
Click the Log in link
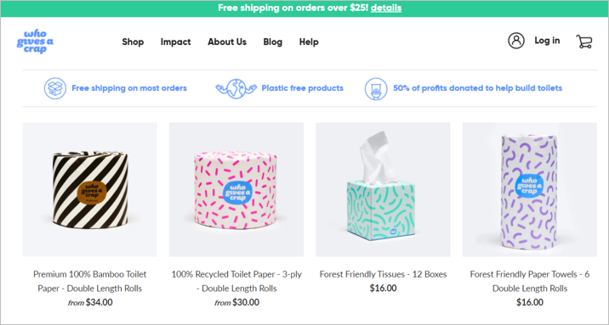pos(547,41)
